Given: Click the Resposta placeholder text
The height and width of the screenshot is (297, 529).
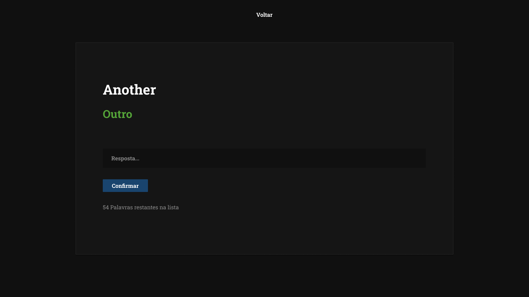Looking at the screenshot, I should click(125, 158).
